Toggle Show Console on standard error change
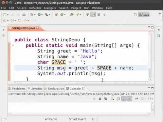This screenshot has width=163, height=122. coord(129,99)
